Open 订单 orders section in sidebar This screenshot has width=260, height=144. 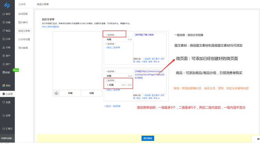(x=6, y=39)
